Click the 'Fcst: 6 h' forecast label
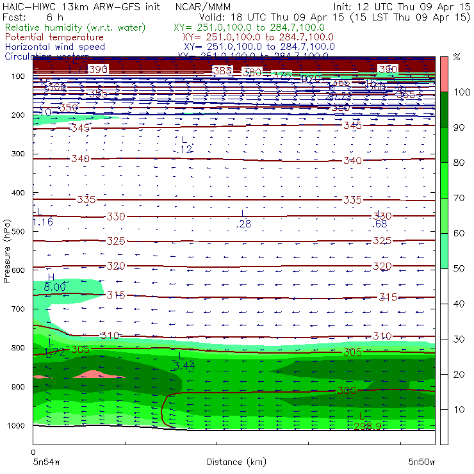The image size is (474, 474). 33,17
